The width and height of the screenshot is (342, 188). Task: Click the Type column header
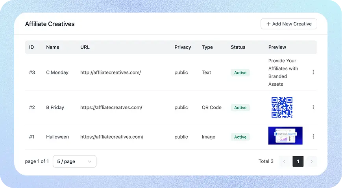pos(207,47)
